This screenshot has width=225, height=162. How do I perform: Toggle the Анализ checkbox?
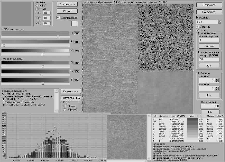coord(198,27)
